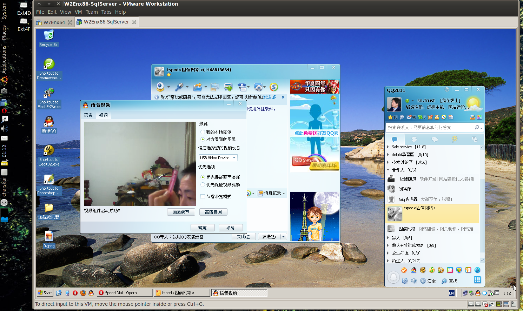Click the speaker sound icon in QQ2011 footer
This screenshot has width=523, height=311.
click(414, 281)
